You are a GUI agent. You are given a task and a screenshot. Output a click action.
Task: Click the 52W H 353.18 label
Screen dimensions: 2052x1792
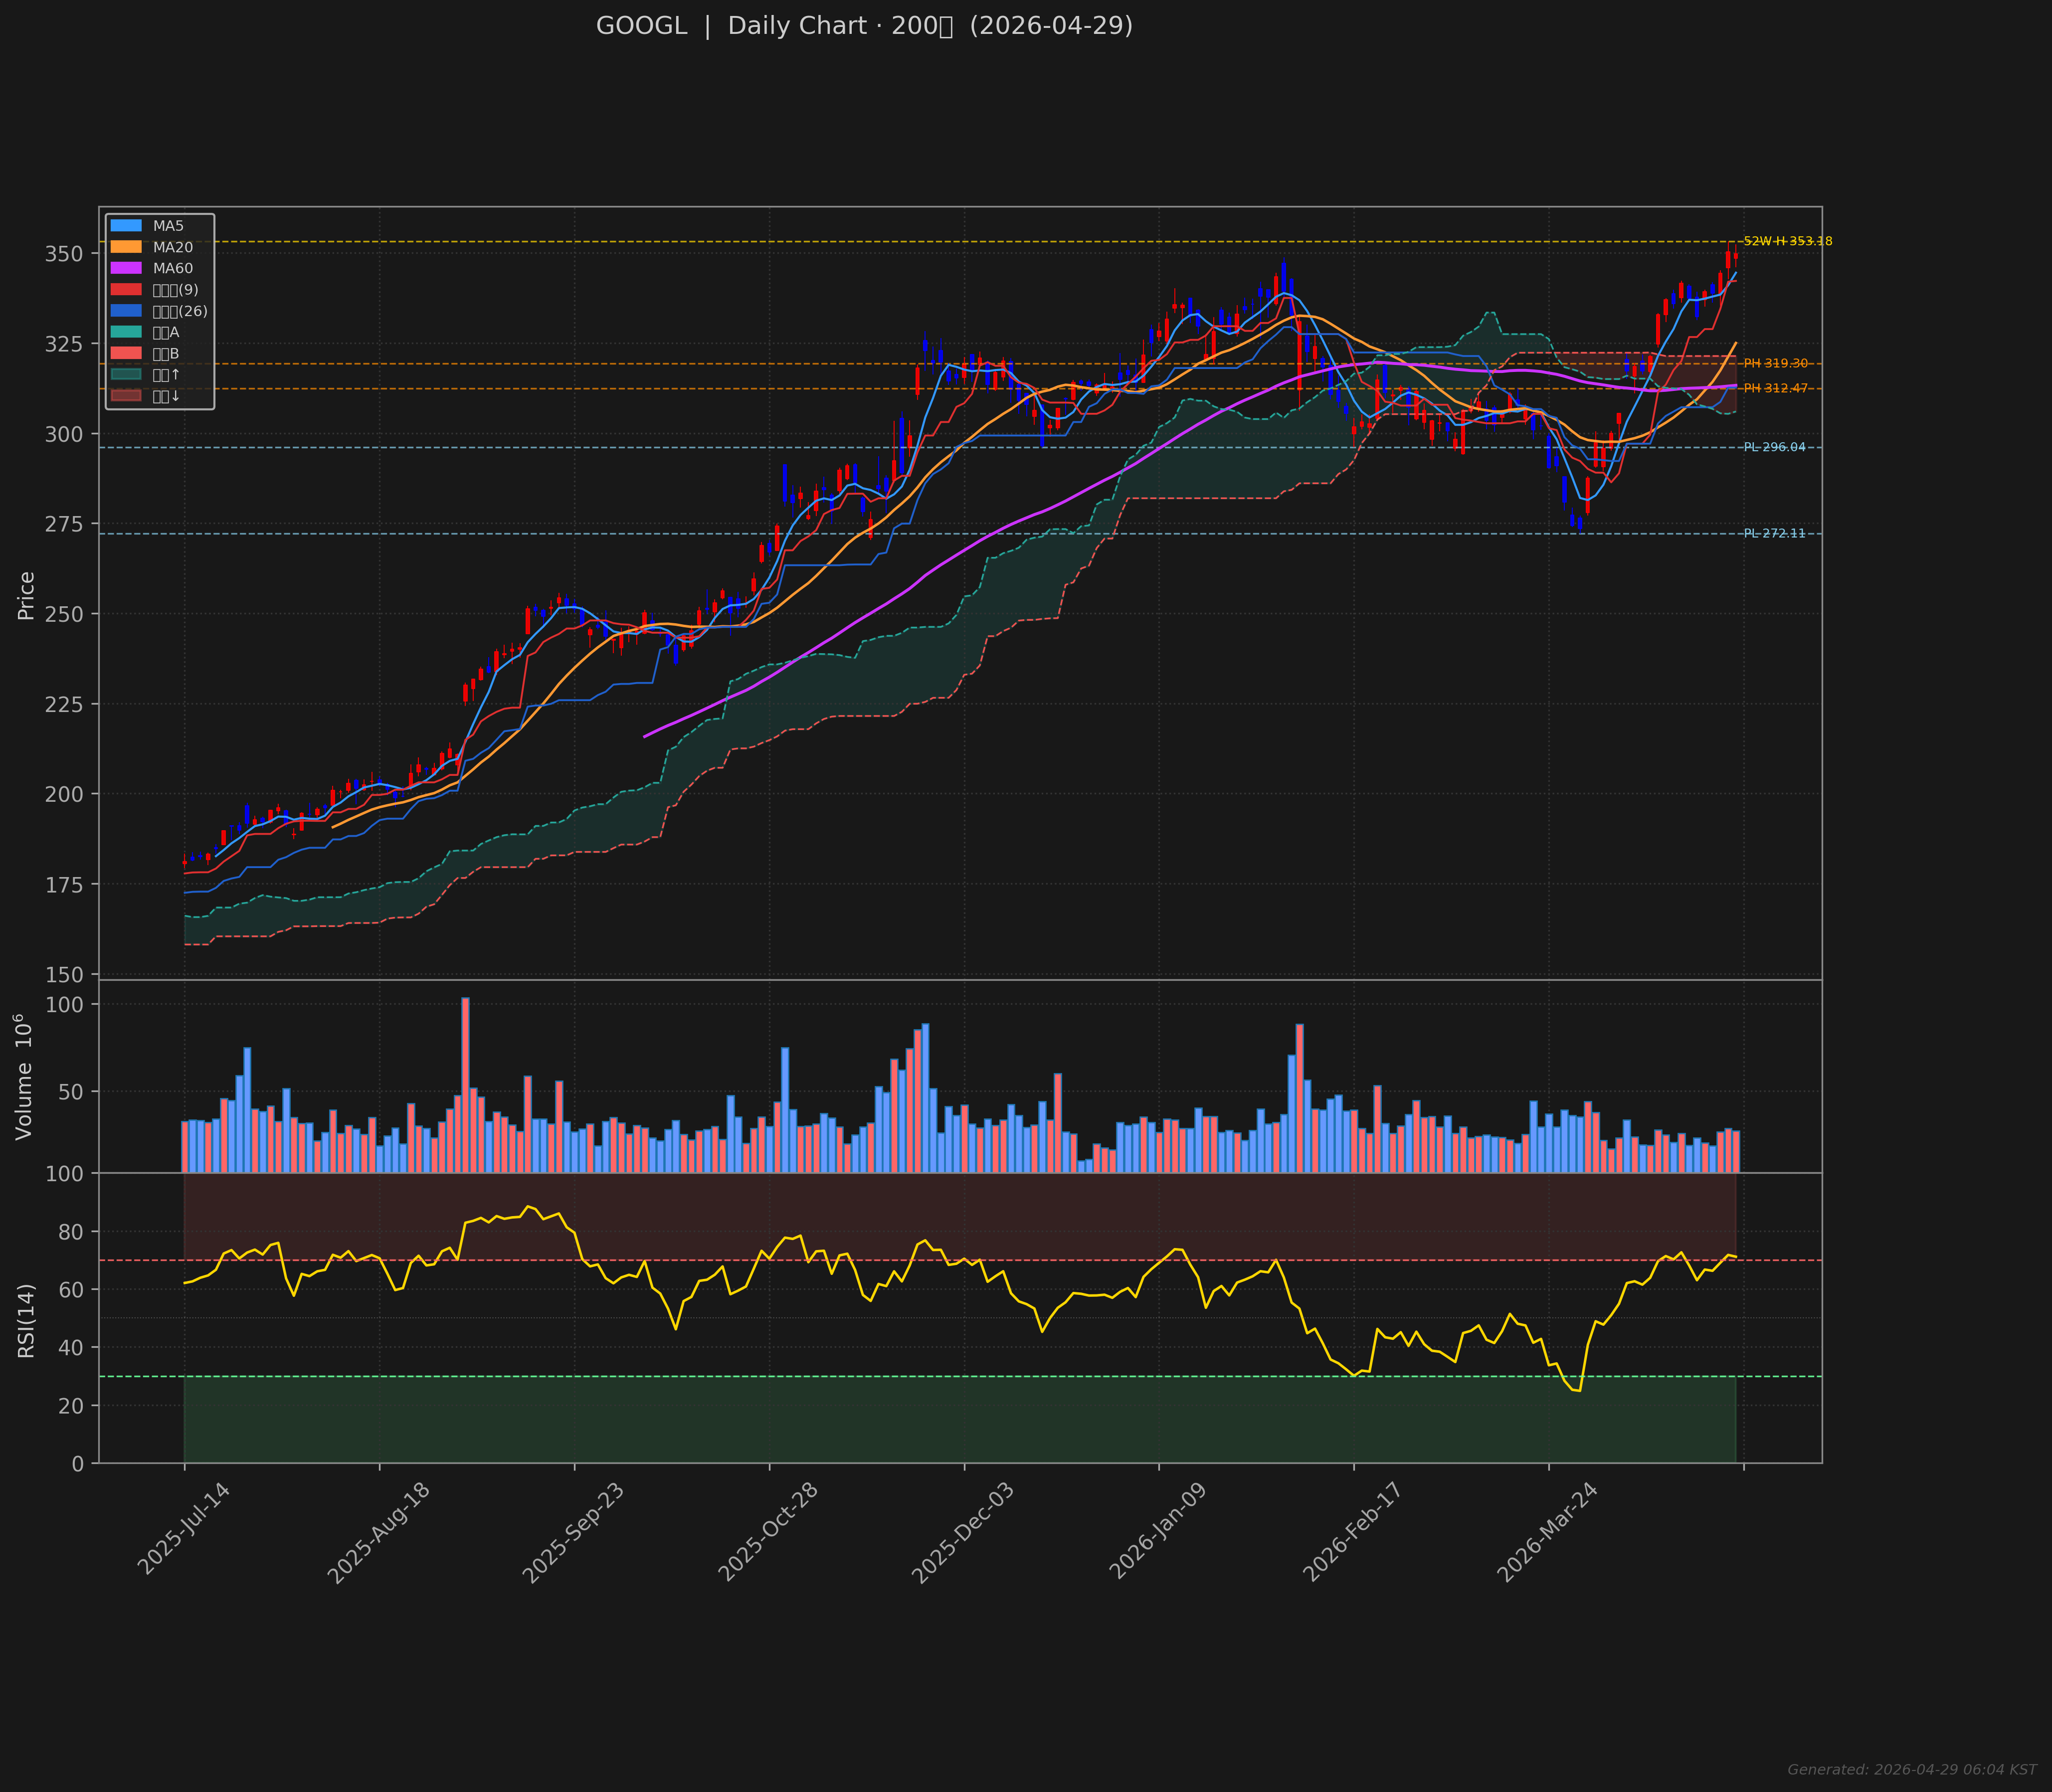click(x=1788, y=242)
